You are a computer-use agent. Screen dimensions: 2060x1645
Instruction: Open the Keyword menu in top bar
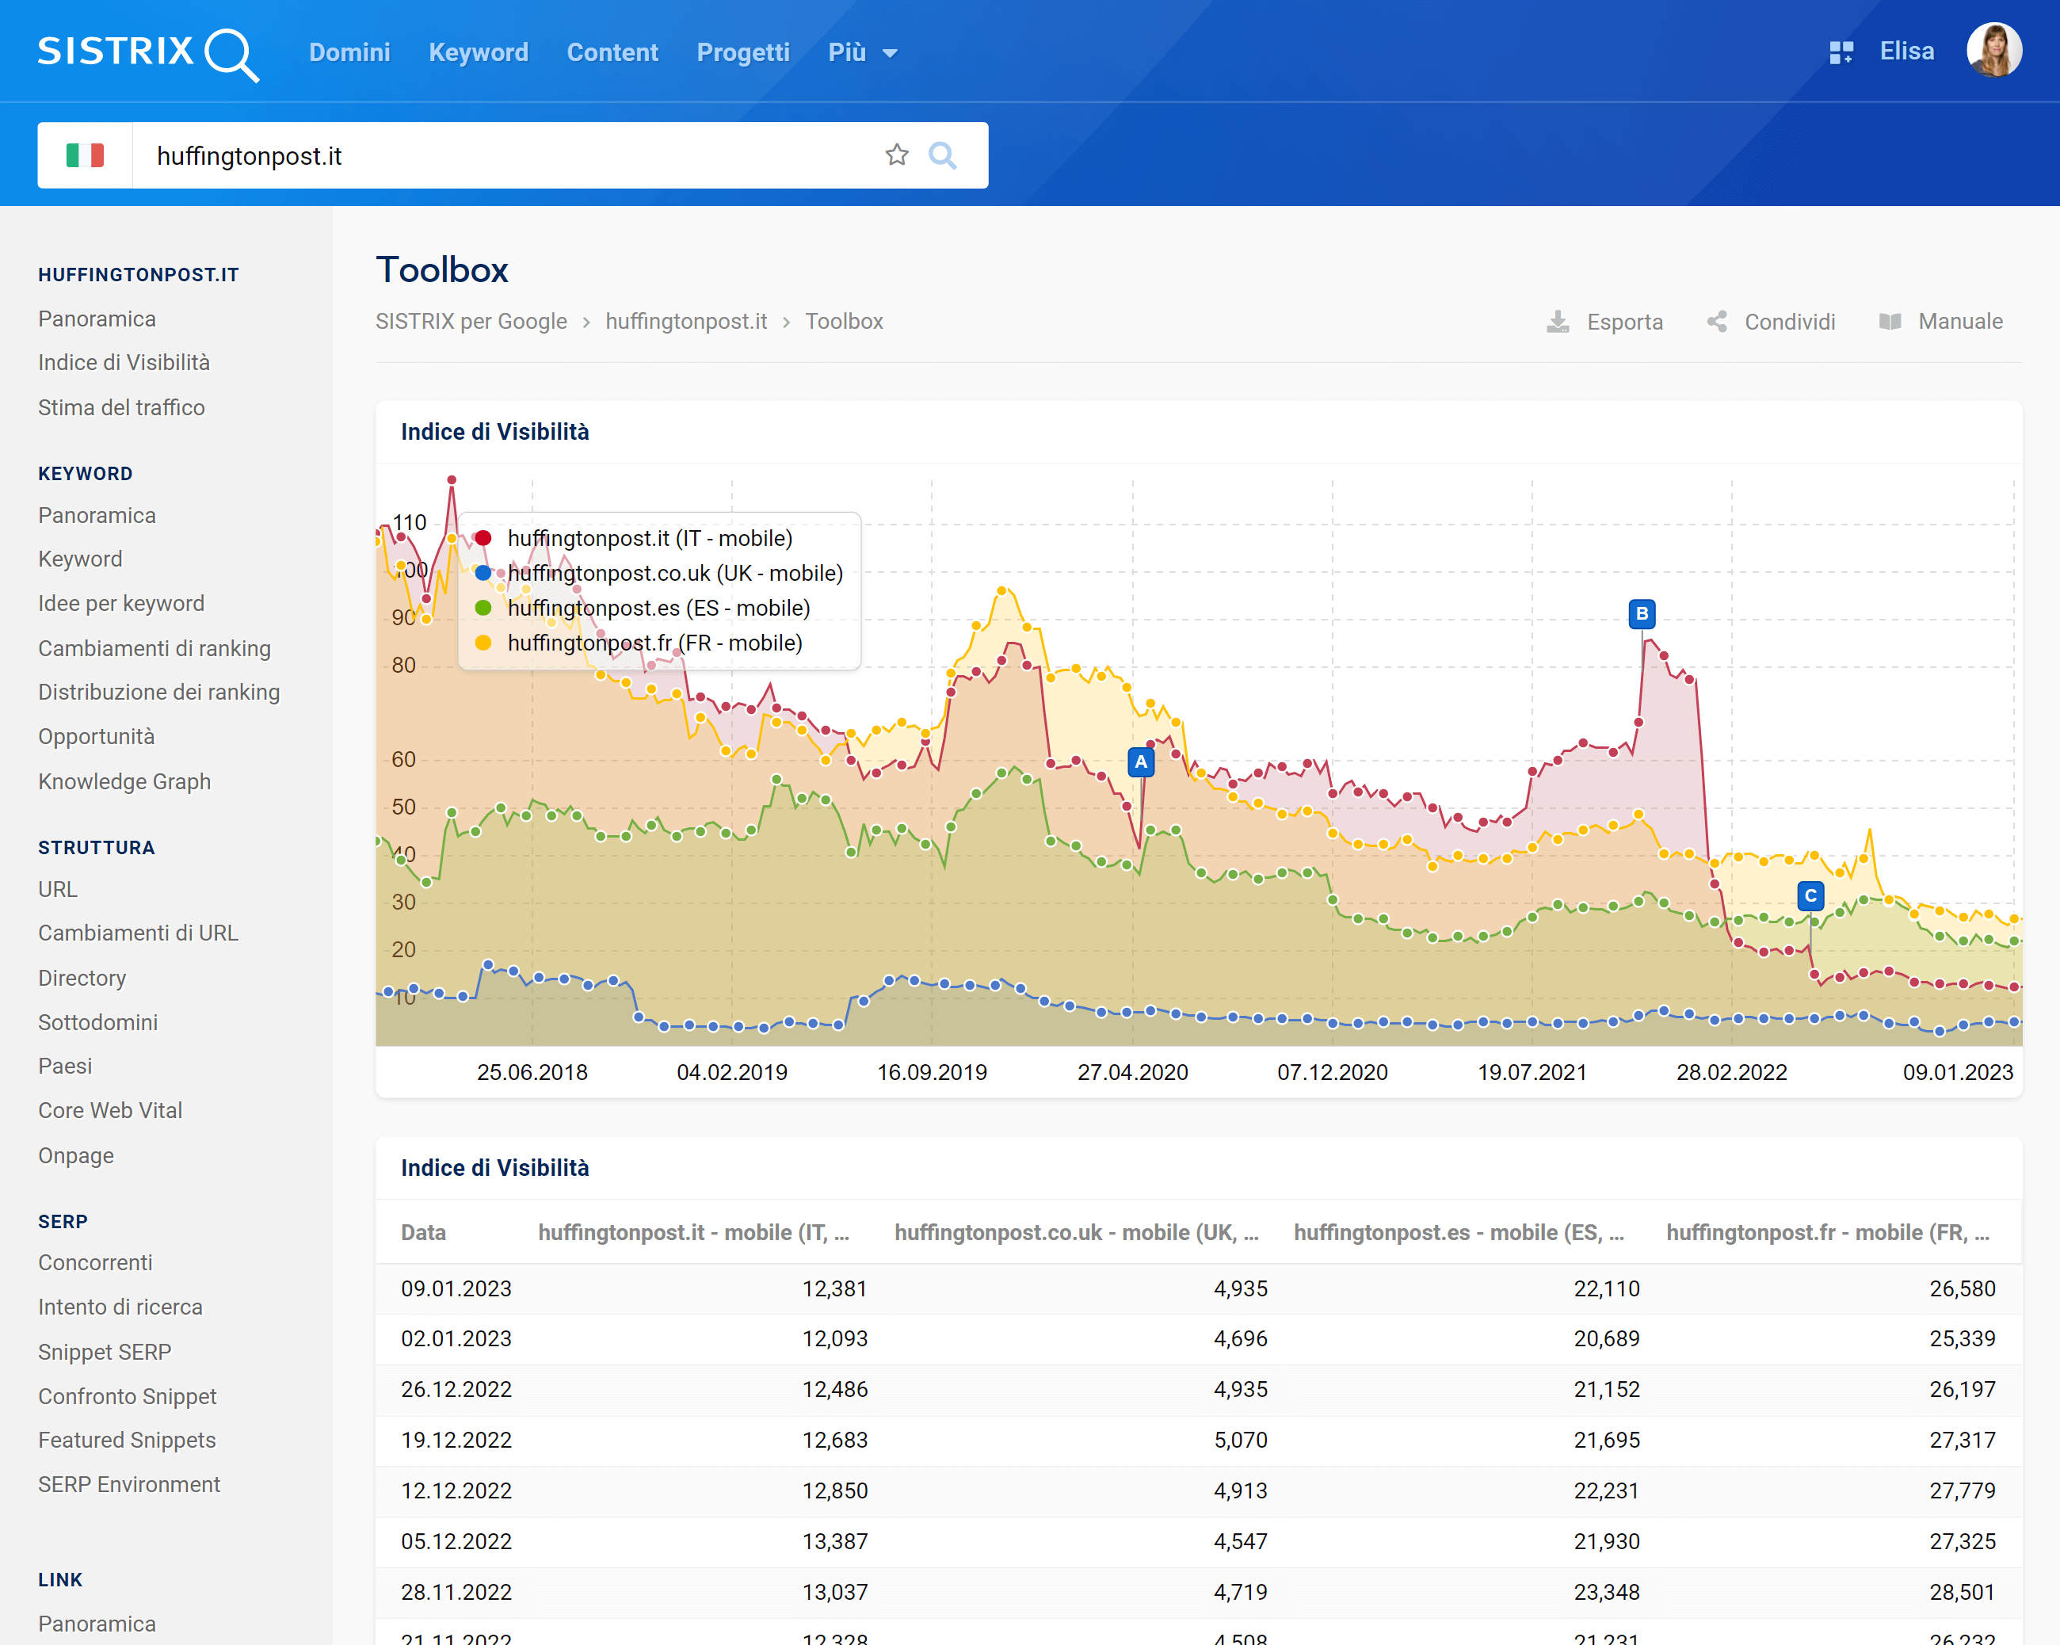click(478, 52)
